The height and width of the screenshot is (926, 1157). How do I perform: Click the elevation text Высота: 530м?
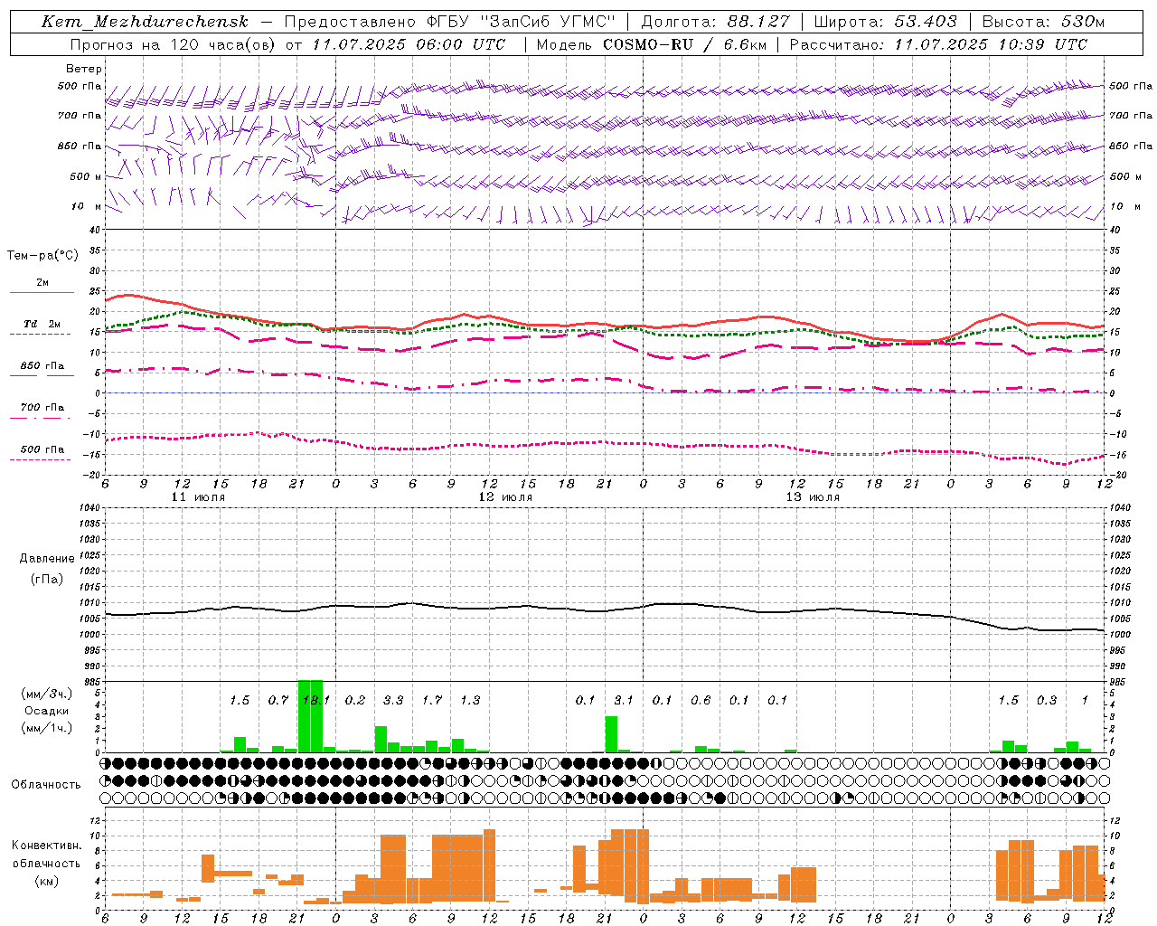click(1043, 22)
